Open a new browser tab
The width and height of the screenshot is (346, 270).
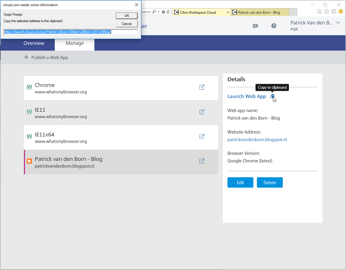pos(293,12)
